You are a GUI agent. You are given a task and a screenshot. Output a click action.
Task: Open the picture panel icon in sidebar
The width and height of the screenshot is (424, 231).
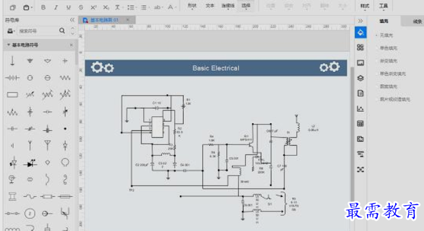coord(360,63)
